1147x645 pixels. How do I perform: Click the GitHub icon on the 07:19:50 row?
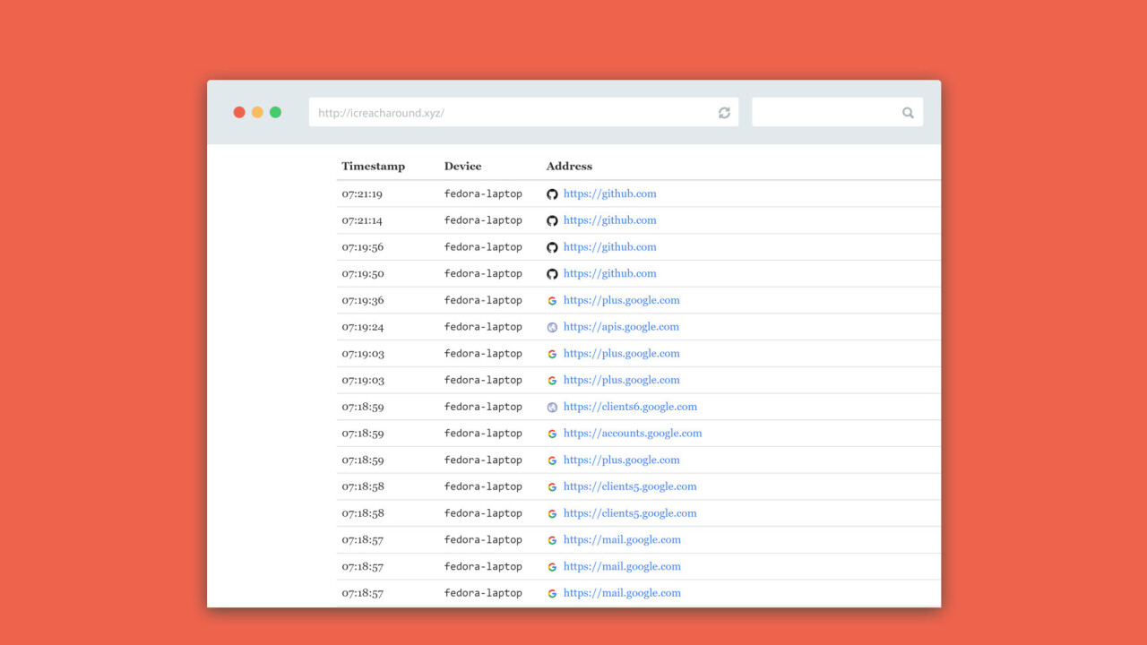(552, 273)
